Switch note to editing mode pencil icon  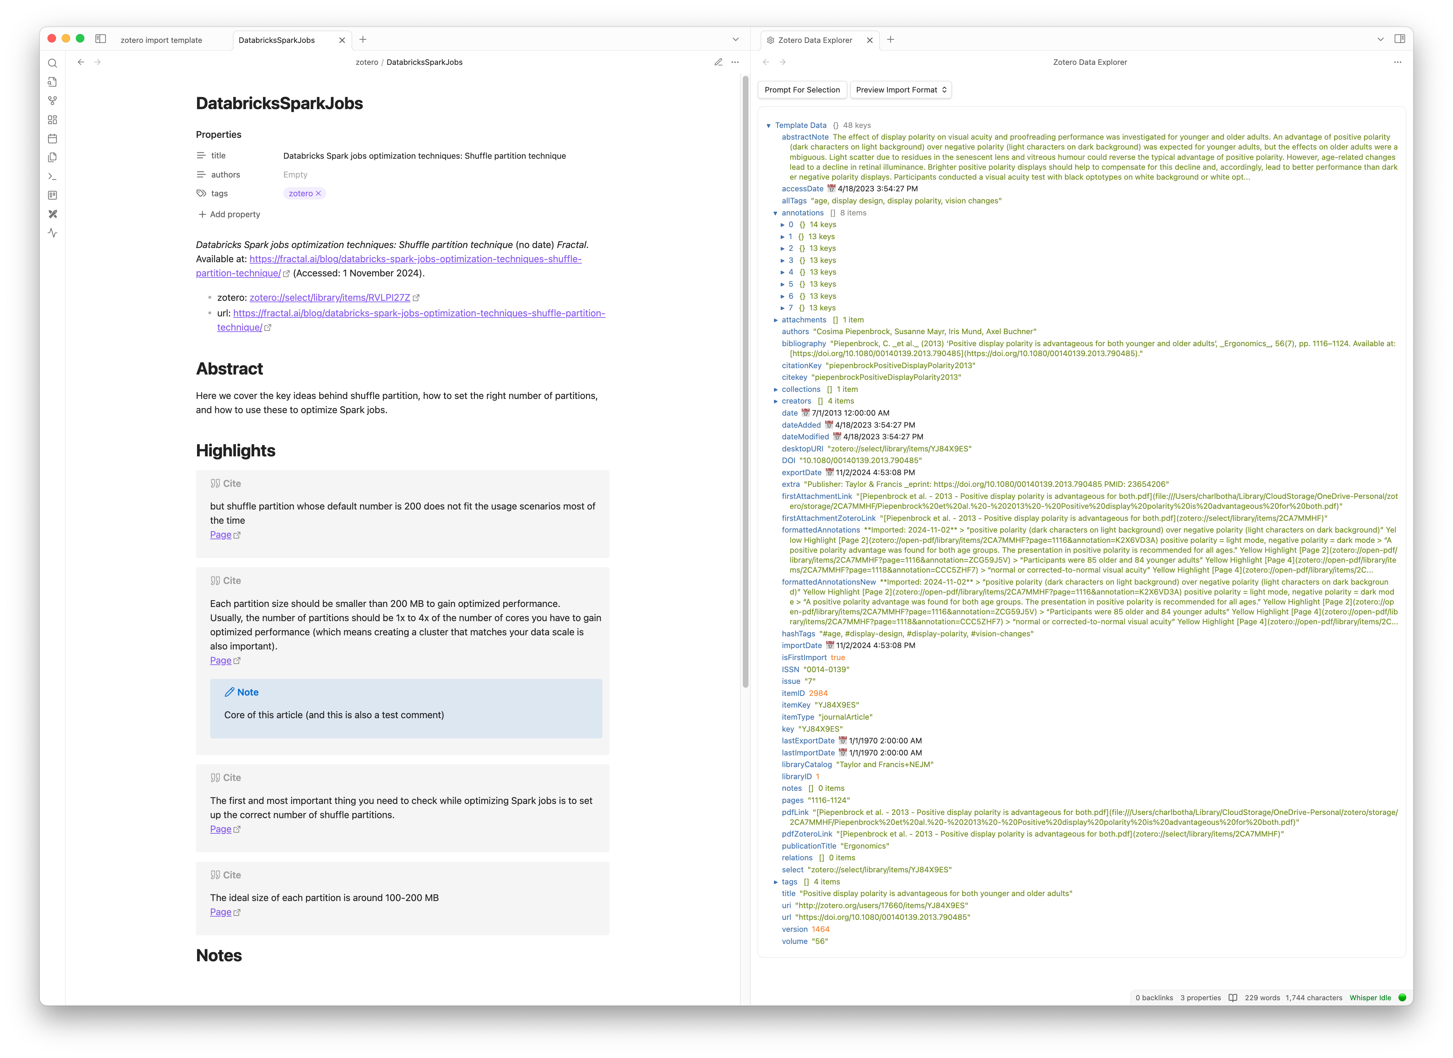[718, 62]
